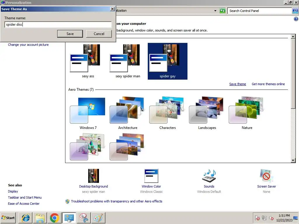The height and width of the screenshot is (224, 299).
Task: Click the theme list scrollbar thumb
Action: [293, 73]
